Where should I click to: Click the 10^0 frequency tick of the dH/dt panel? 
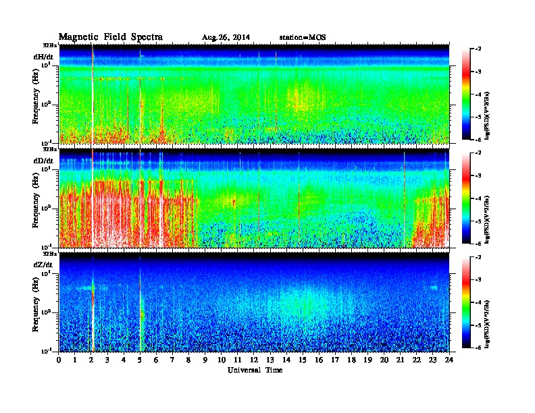(x=46, y=105)
